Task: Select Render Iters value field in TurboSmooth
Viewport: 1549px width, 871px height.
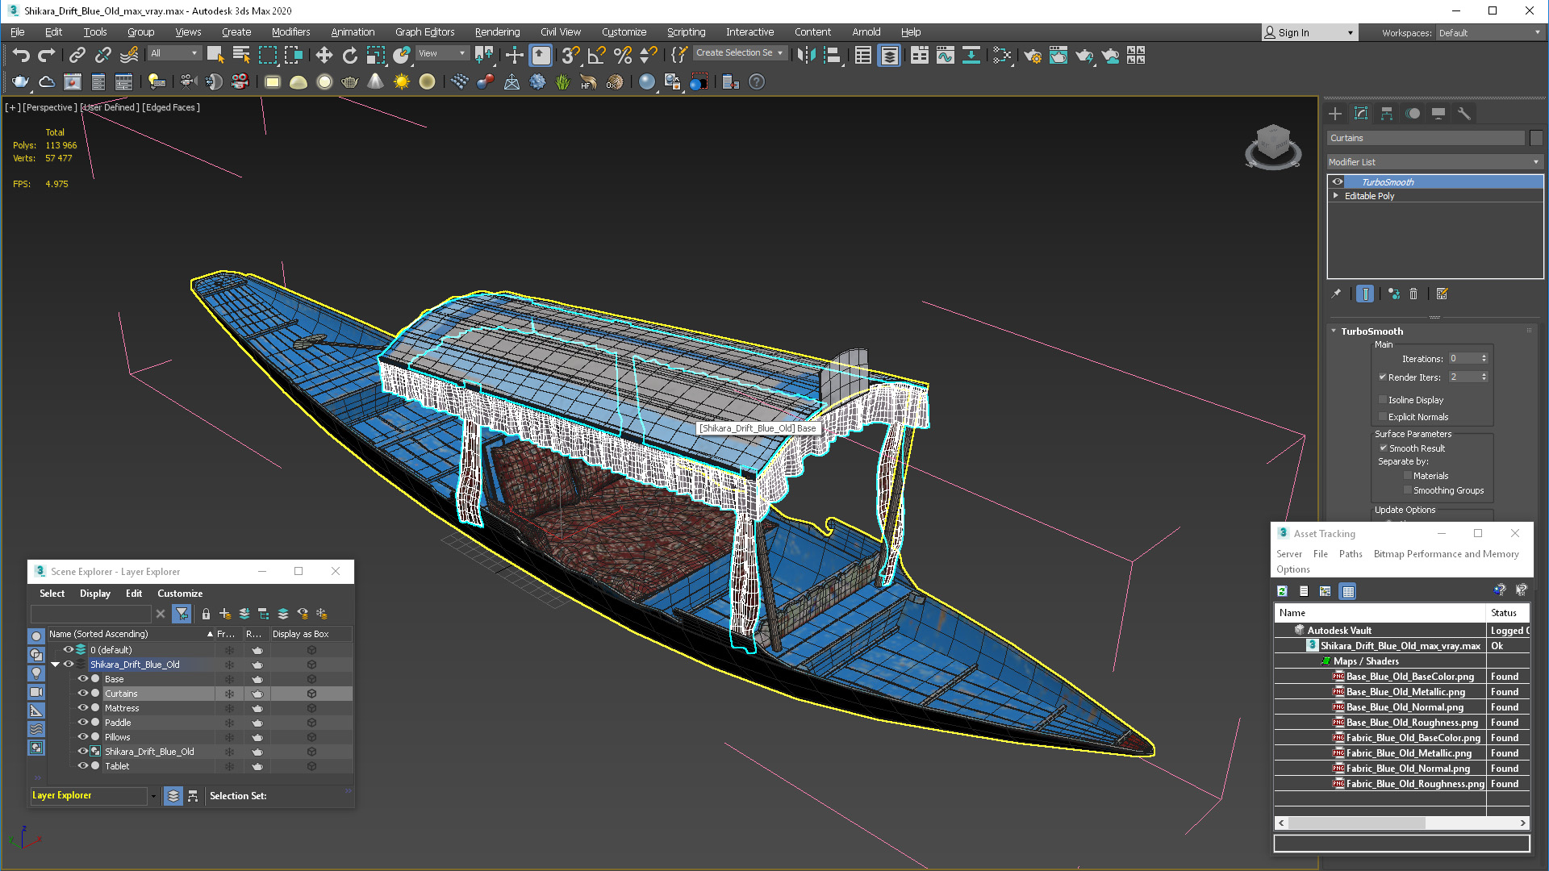Action: (x=1463, y=377)
